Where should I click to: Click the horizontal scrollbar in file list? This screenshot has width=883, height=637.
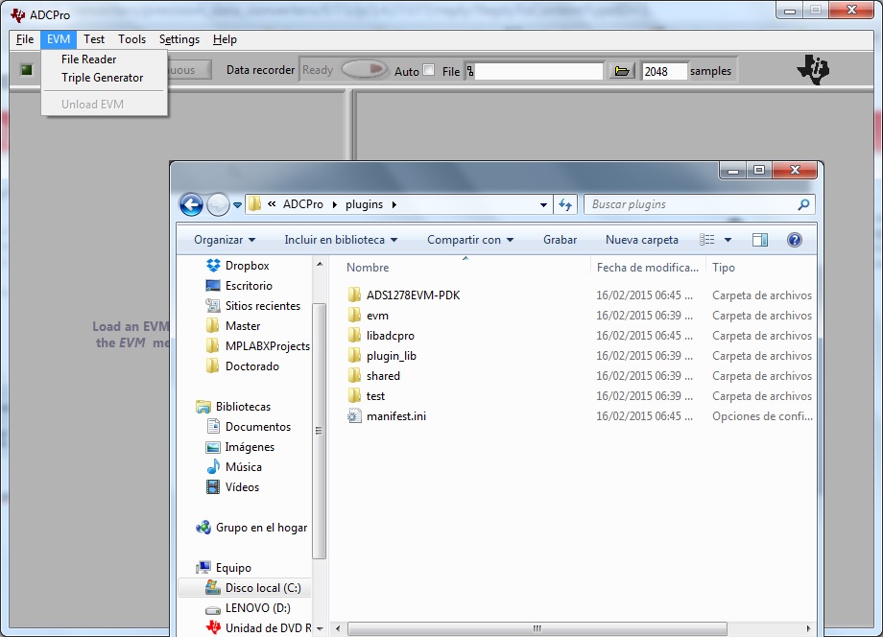(537, 628)
